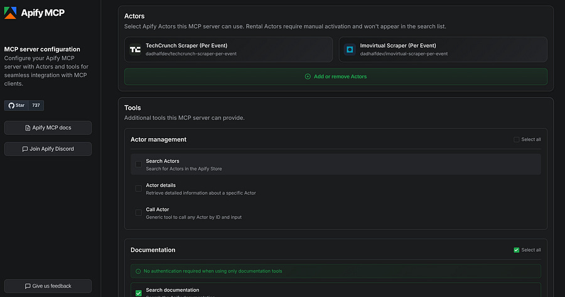Click Give us feedback button

(x=48, y=286)
